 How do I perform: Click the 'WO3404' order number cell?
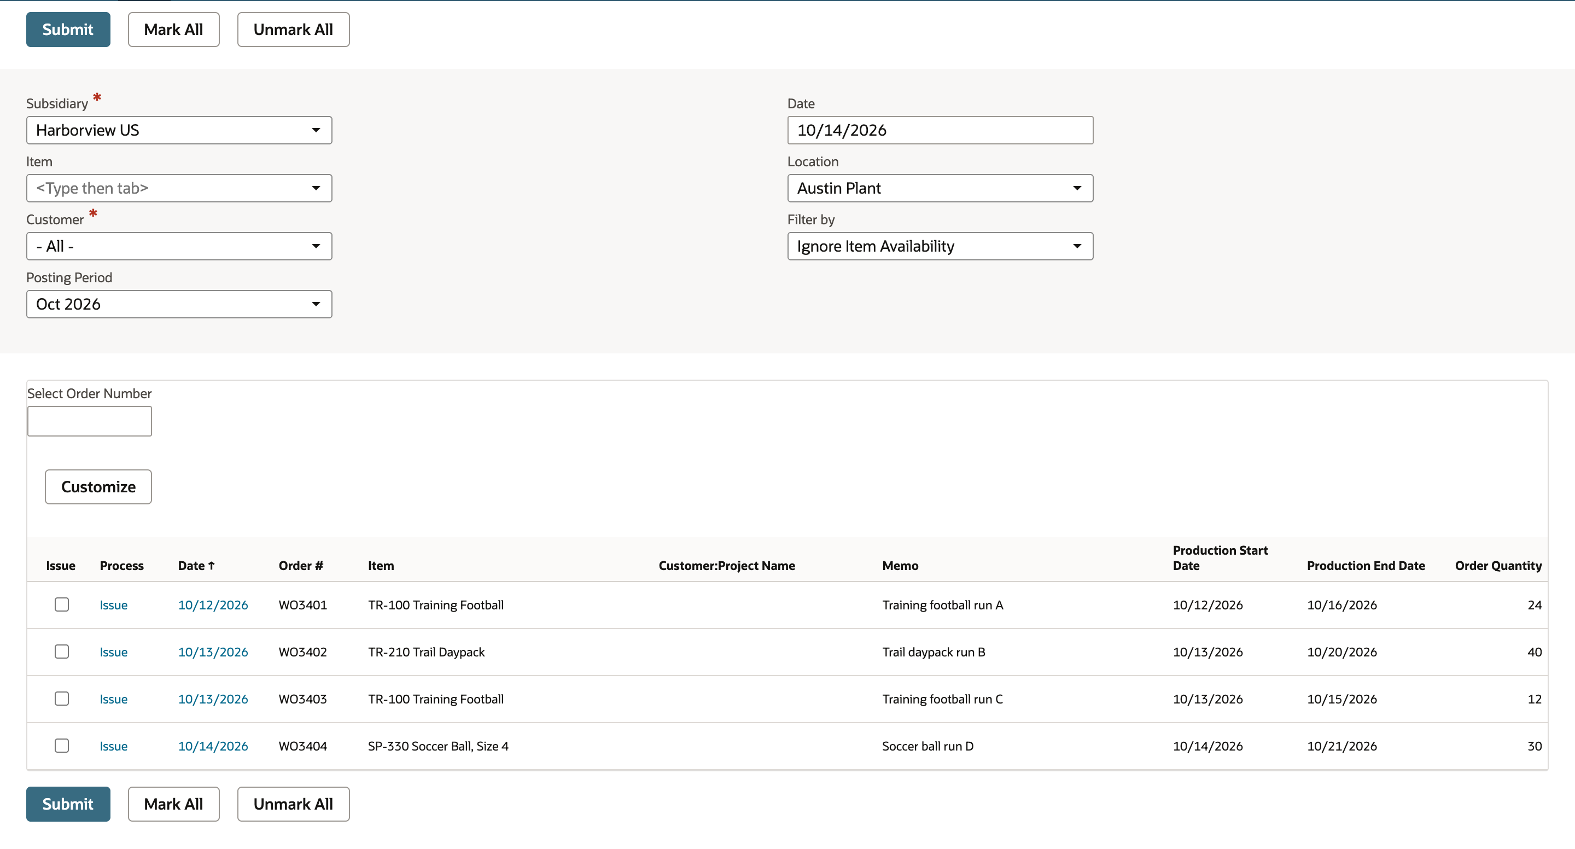[302, 746]
